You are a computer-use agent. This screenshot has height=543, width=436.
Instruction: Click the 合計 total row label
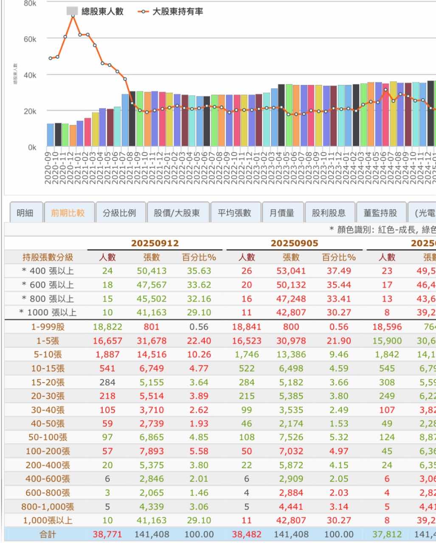click(48, 535)
